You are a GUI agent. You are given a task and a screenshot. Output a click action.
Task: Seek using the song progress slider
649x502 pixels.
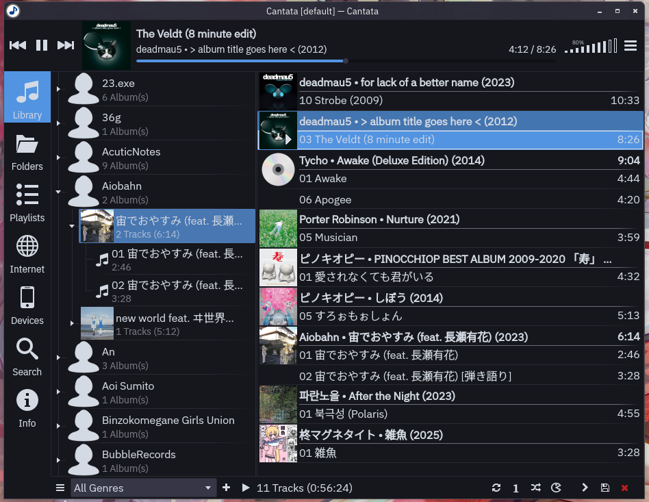[x=346, y=61]
